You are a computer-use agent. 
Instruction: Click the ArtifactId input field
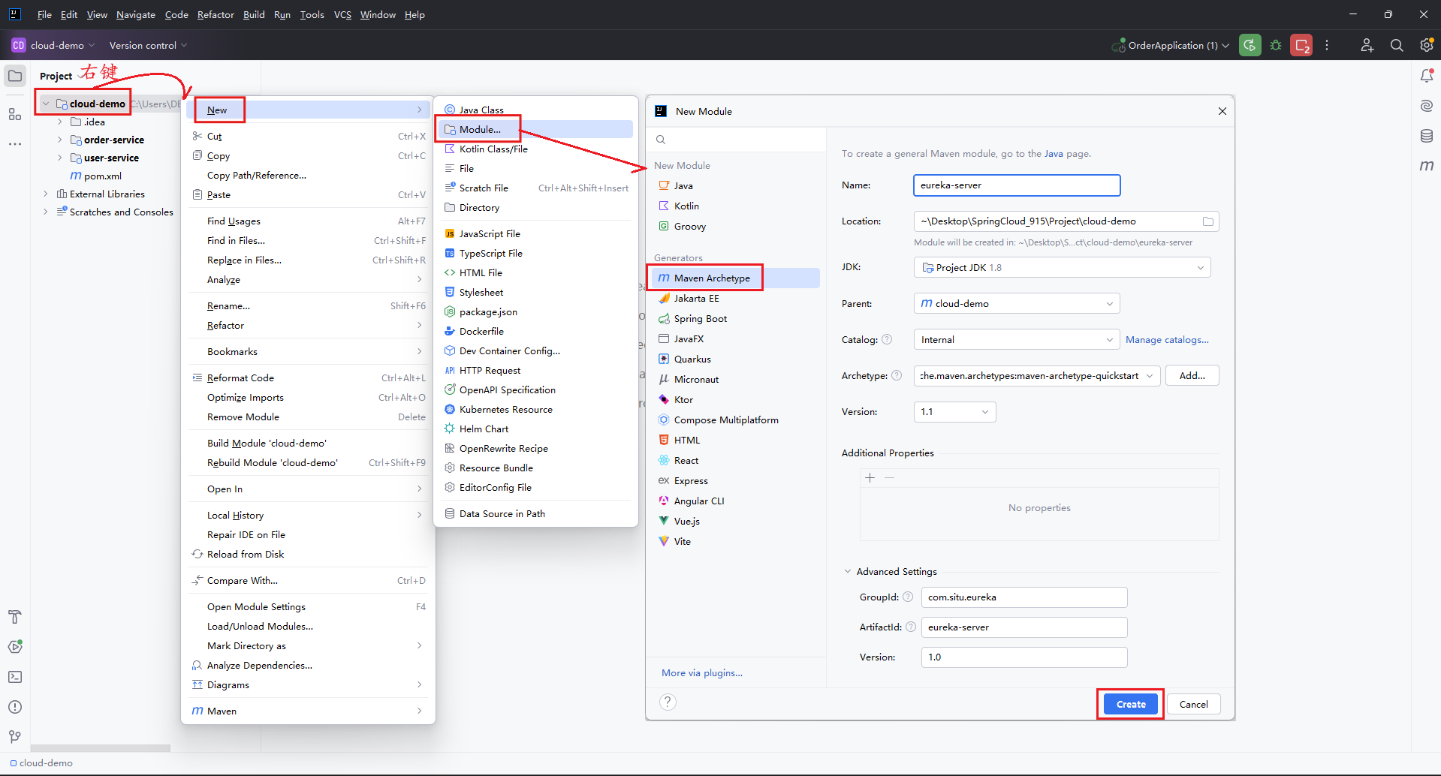tap(1024, 627)
